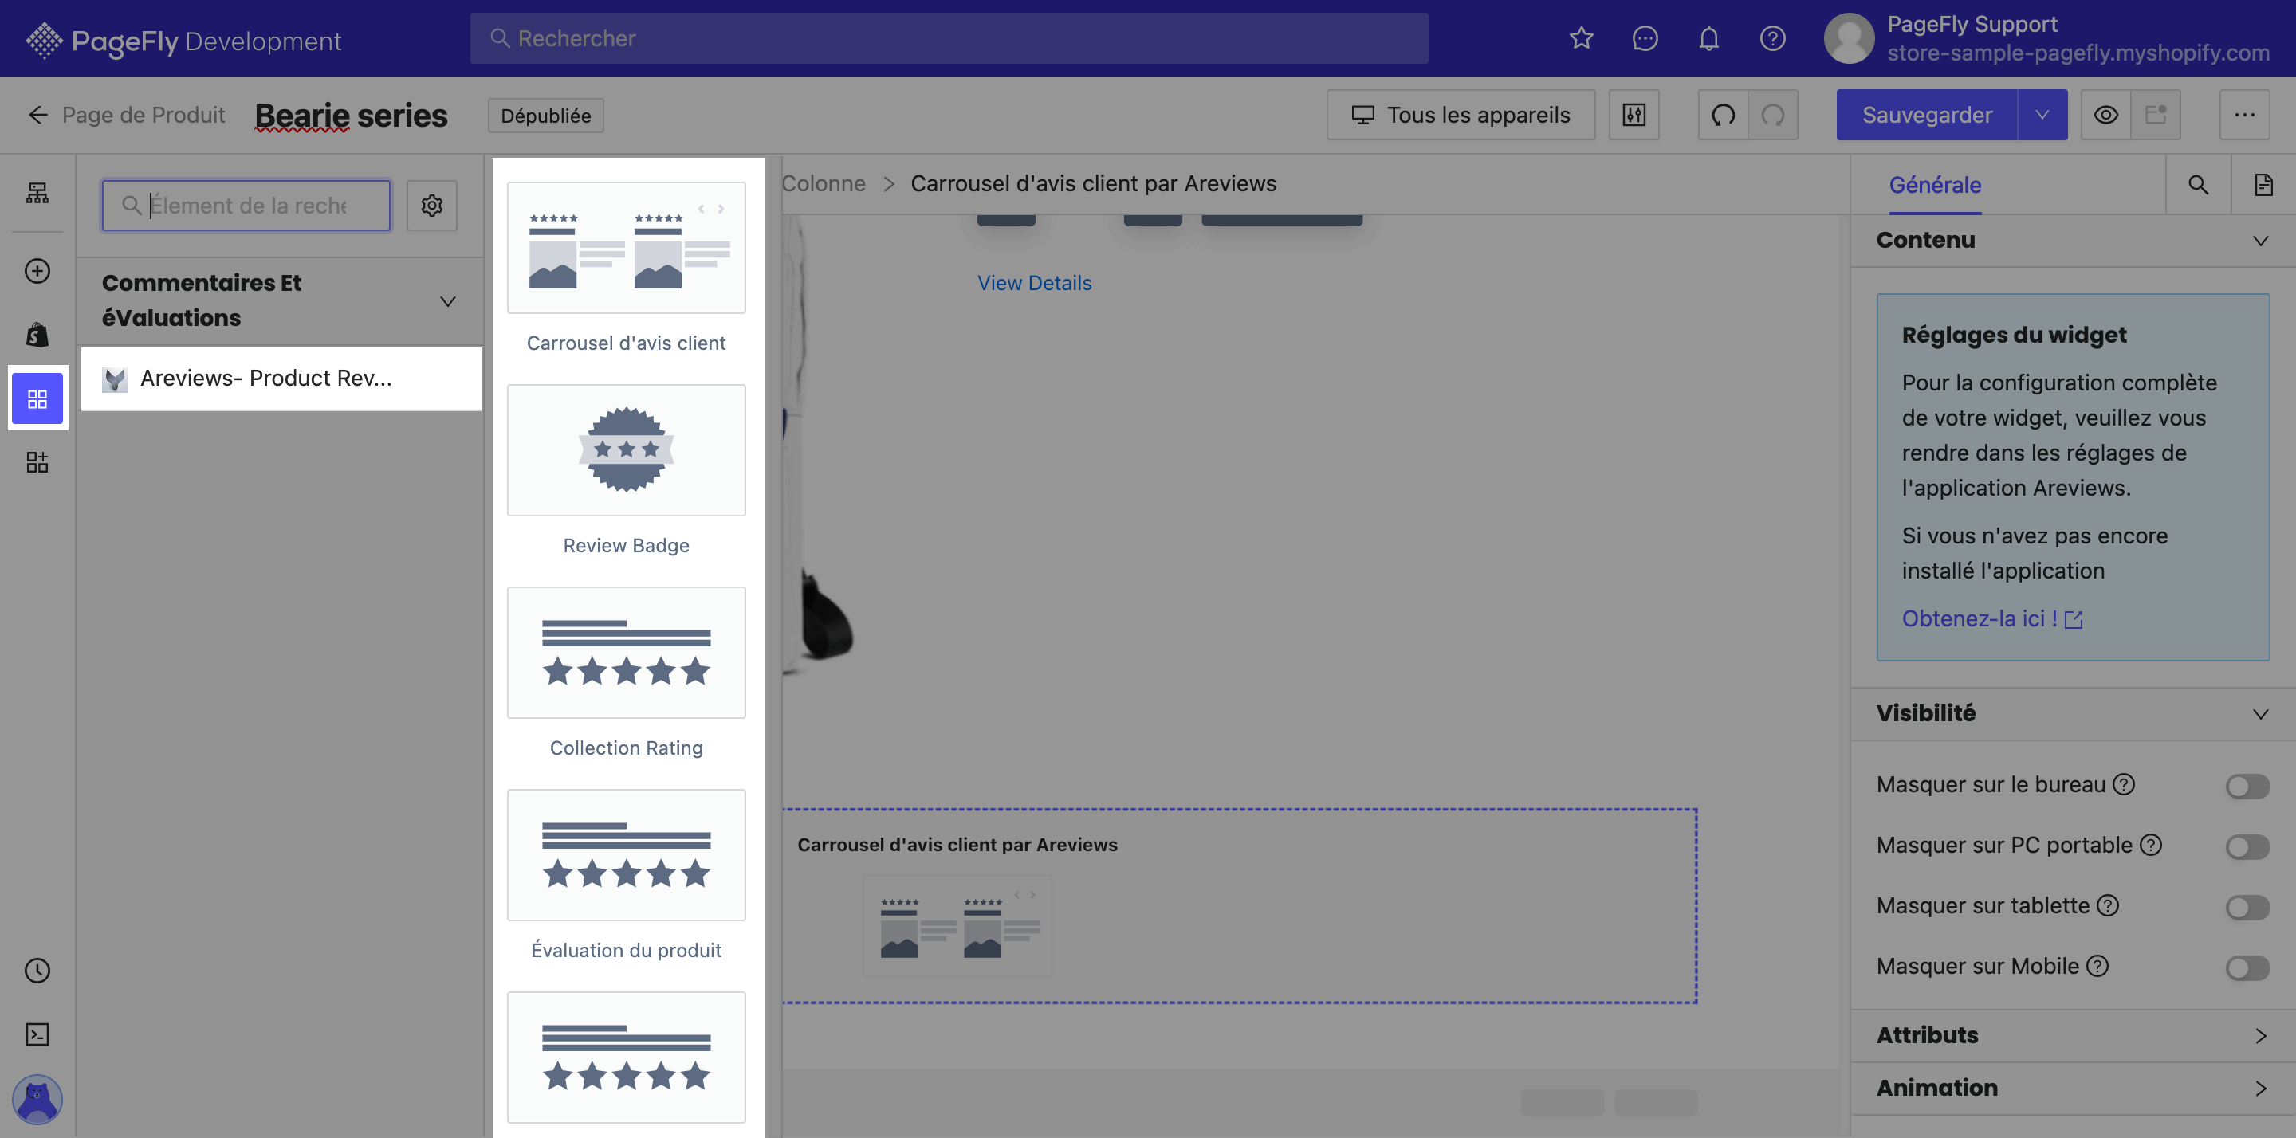Click the undo icon
Viewport: 2296px width, 1138px height.
coord(1723,115)
